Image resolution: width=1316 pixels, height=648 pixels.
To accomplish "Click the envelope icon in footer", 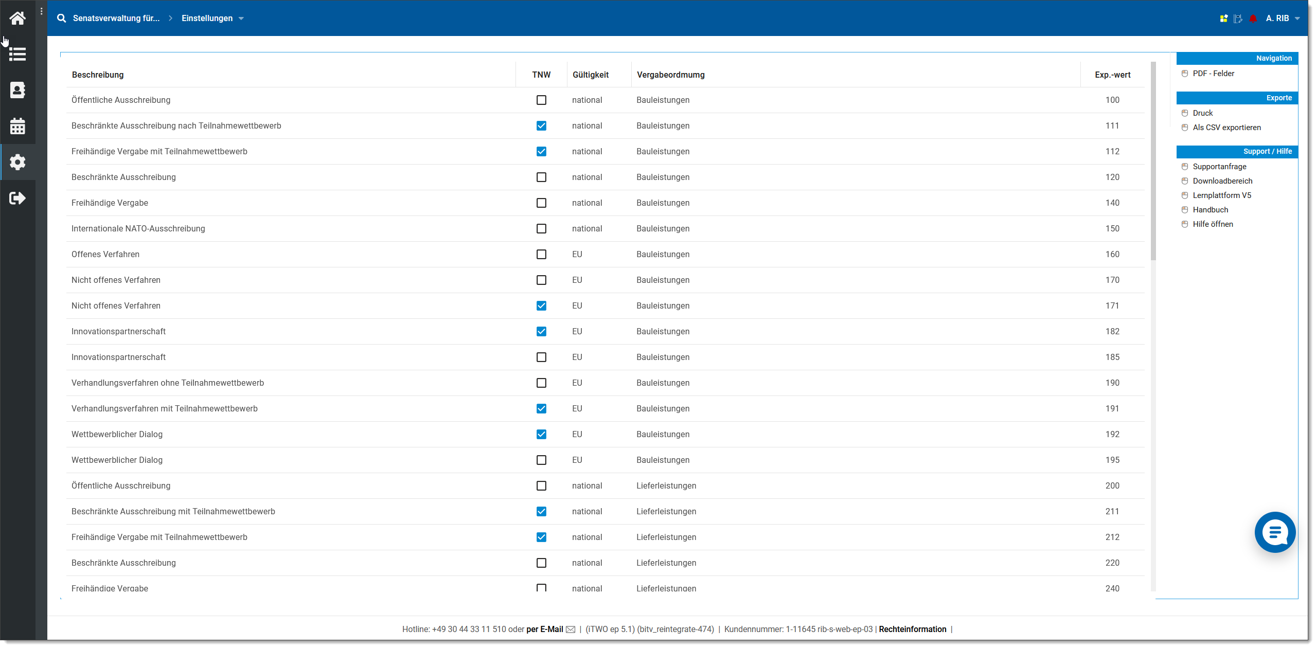I will click(x=571, y=629).
